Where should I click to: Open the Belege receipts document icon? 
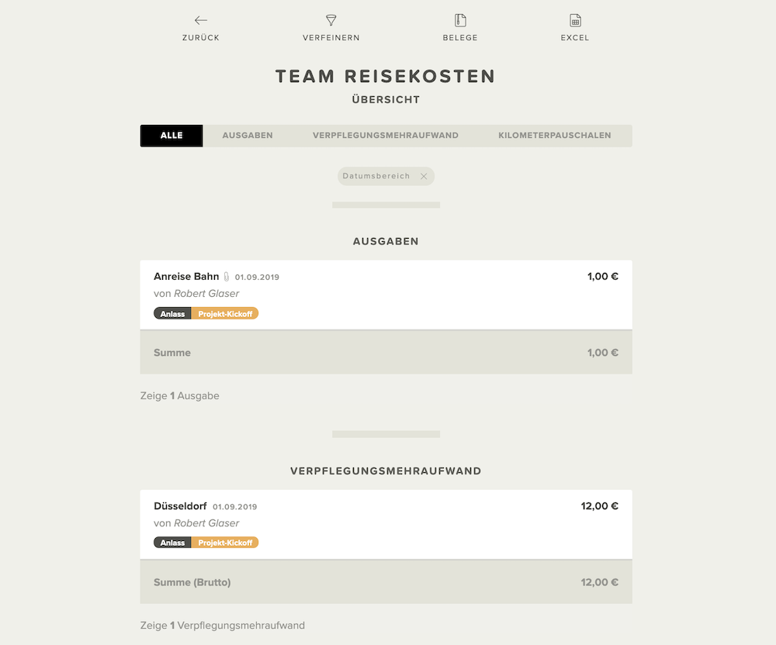point(460,20)
